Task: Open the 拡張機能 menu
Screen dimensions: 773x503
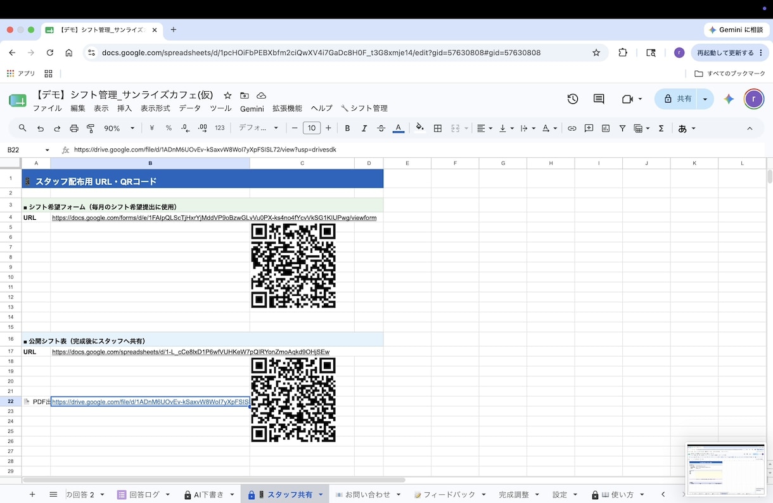Action: point(287,108)
